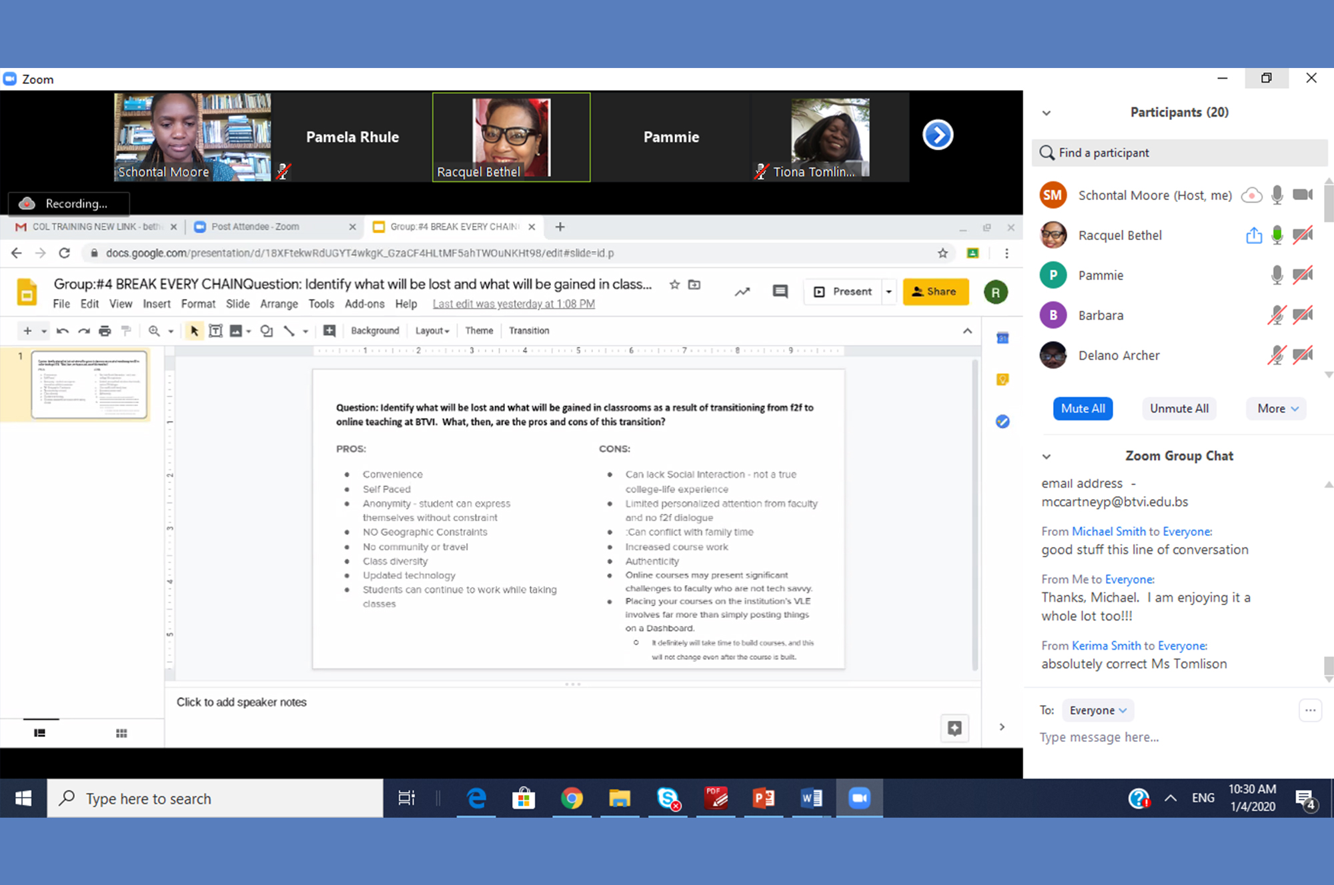Open last edit was yesterday link
This screenshot has width=1334, height=885.
coord(514,304)
